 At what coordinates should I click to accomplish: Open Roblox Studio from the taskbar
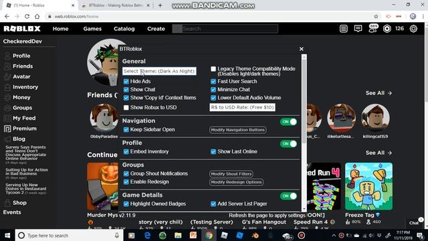(x=239, y=235)
